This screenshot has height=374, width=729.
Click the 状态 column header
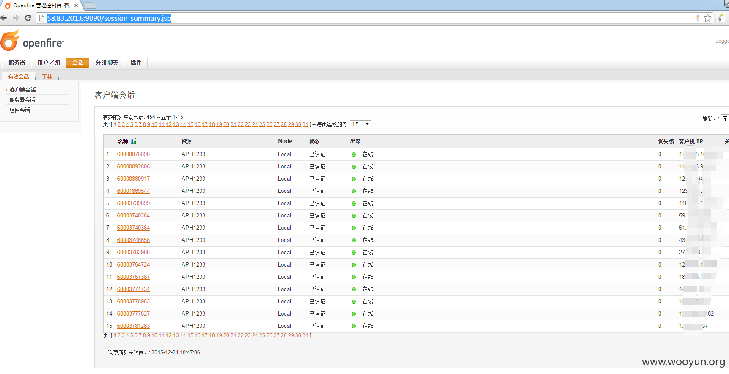[x=314, y=141]
